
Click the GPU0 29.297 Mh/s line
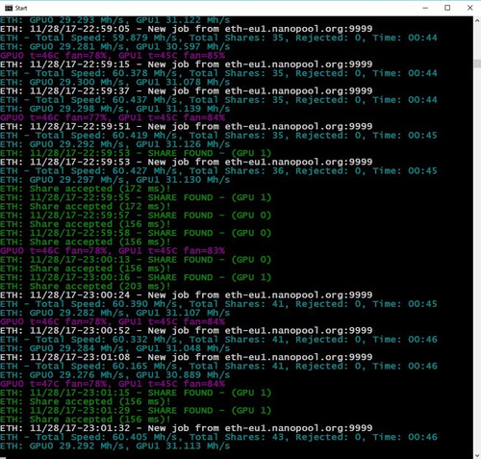point(115,180)
